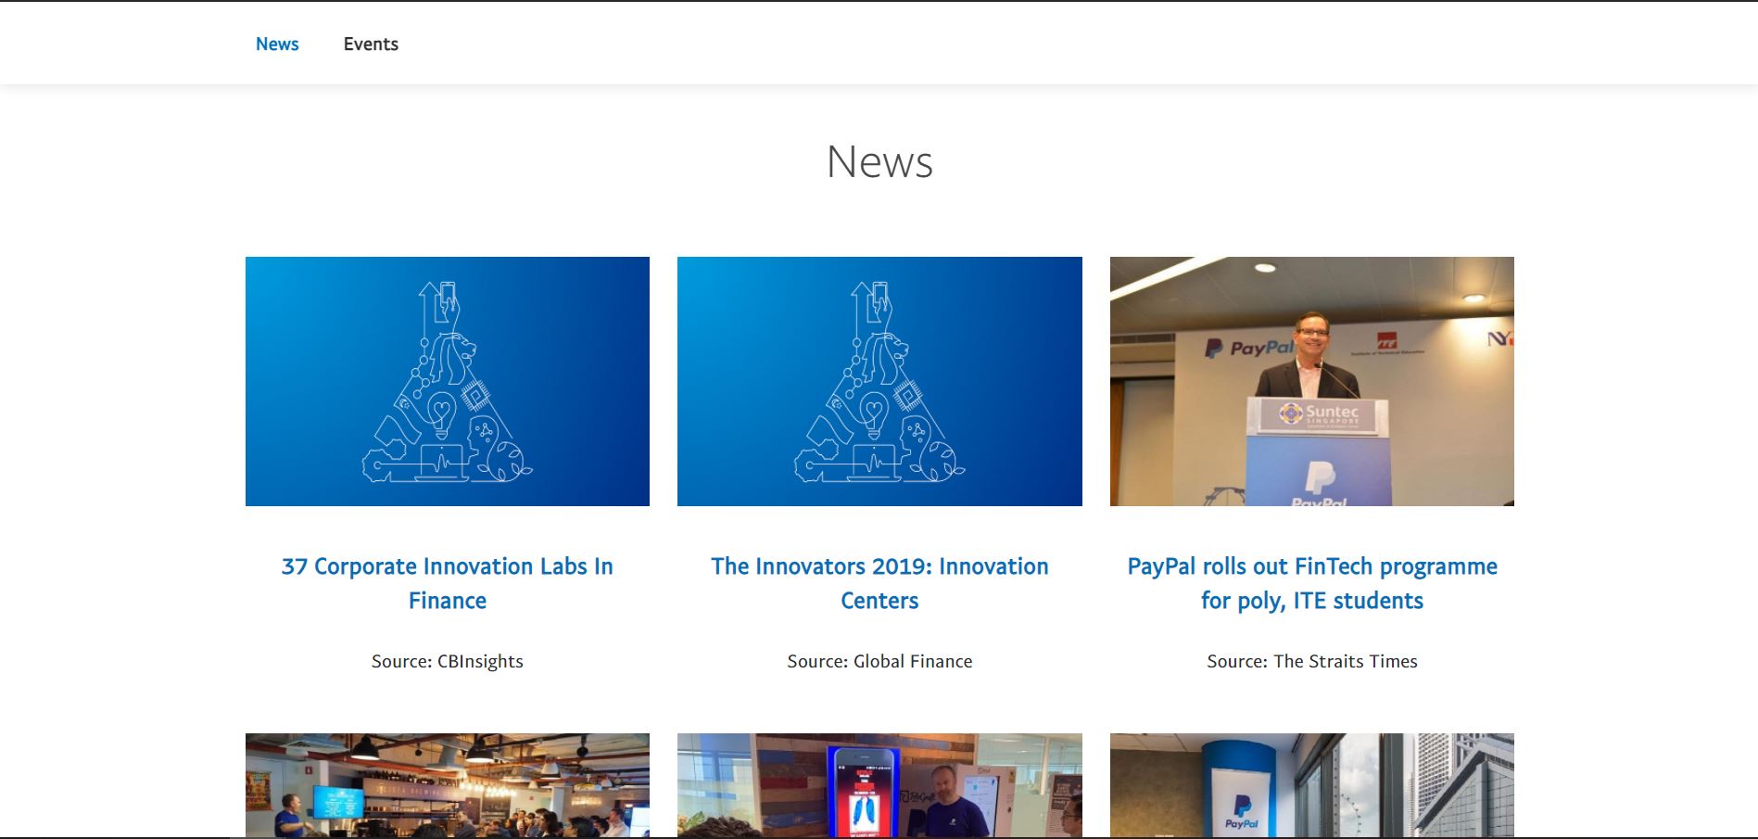Image resolution: width=1758 pixels, height=839 pixels.
Task: Open 'PayPal rolls out FinTech programme' article
Action: tap(1312, 583)
